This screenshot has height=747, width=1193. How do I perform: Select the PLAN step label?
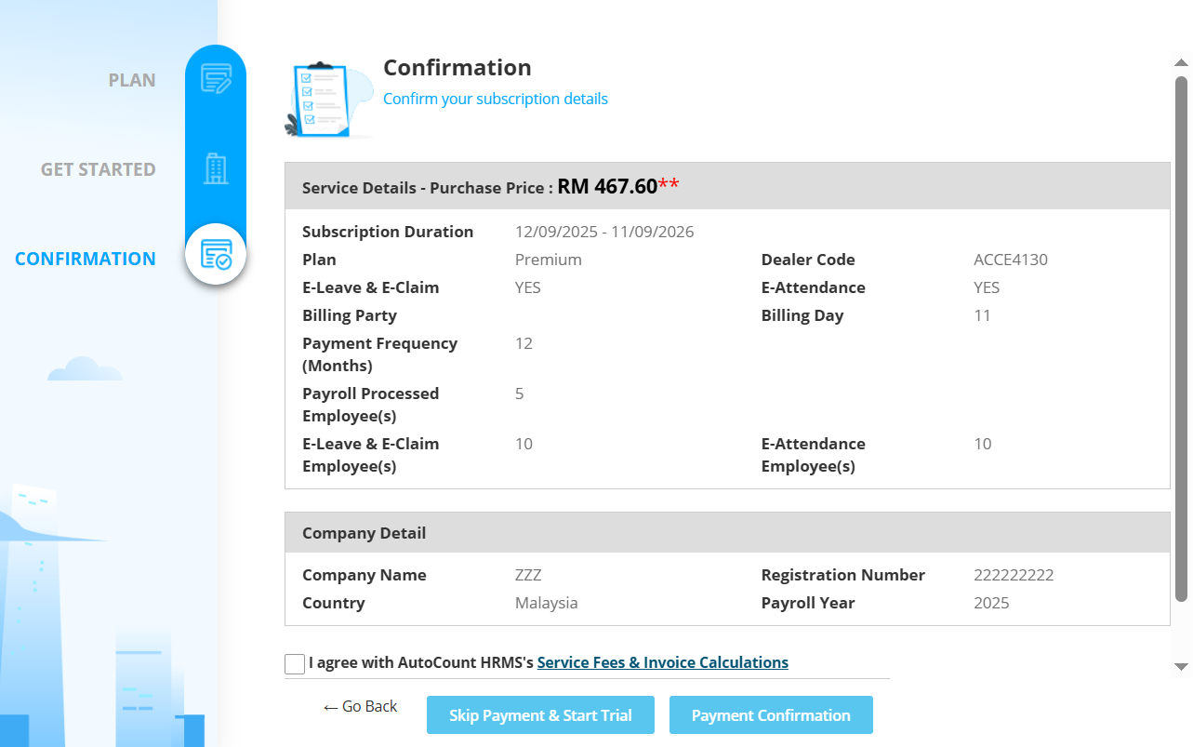click(132, 80)
